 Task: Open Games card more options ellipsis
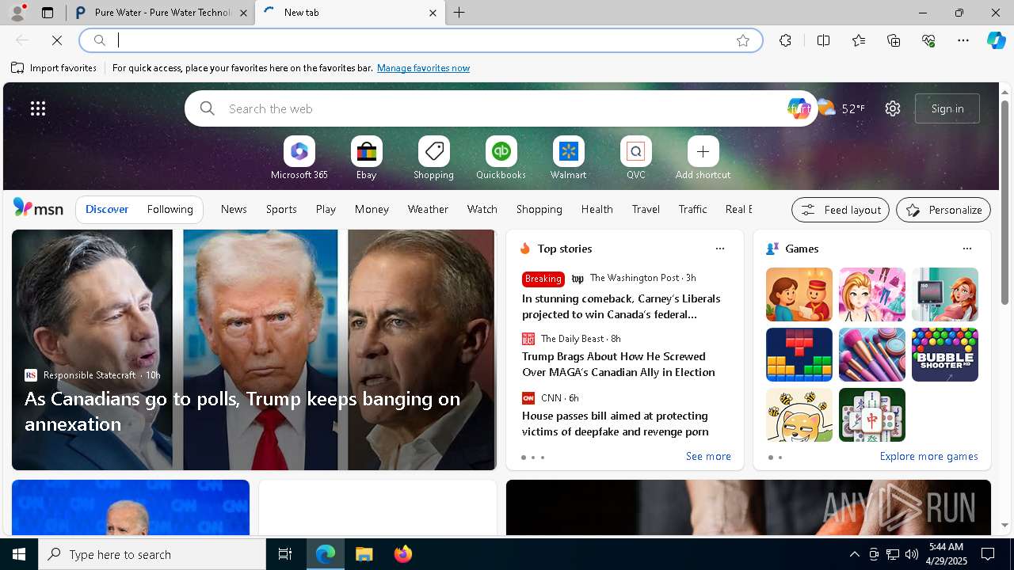(967, 249)
